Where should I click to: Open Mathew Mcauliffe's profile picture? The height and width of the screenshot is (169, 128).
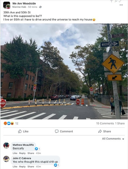[x=6, y=145]
